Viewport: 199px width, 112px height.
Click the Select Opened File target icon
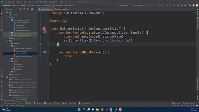click(x=21, y=9)
